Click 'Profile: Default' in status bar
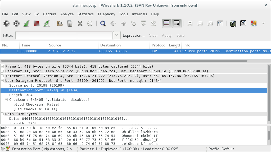This screenshot has height=152, width=271. tap(221, 149)
